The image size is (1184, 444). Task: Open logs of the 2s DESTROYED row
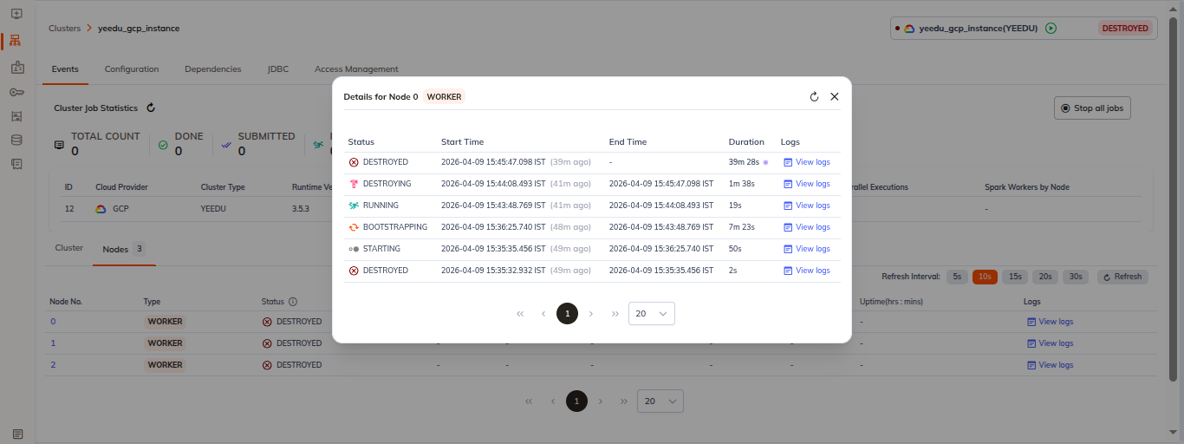tap(806, 271)
